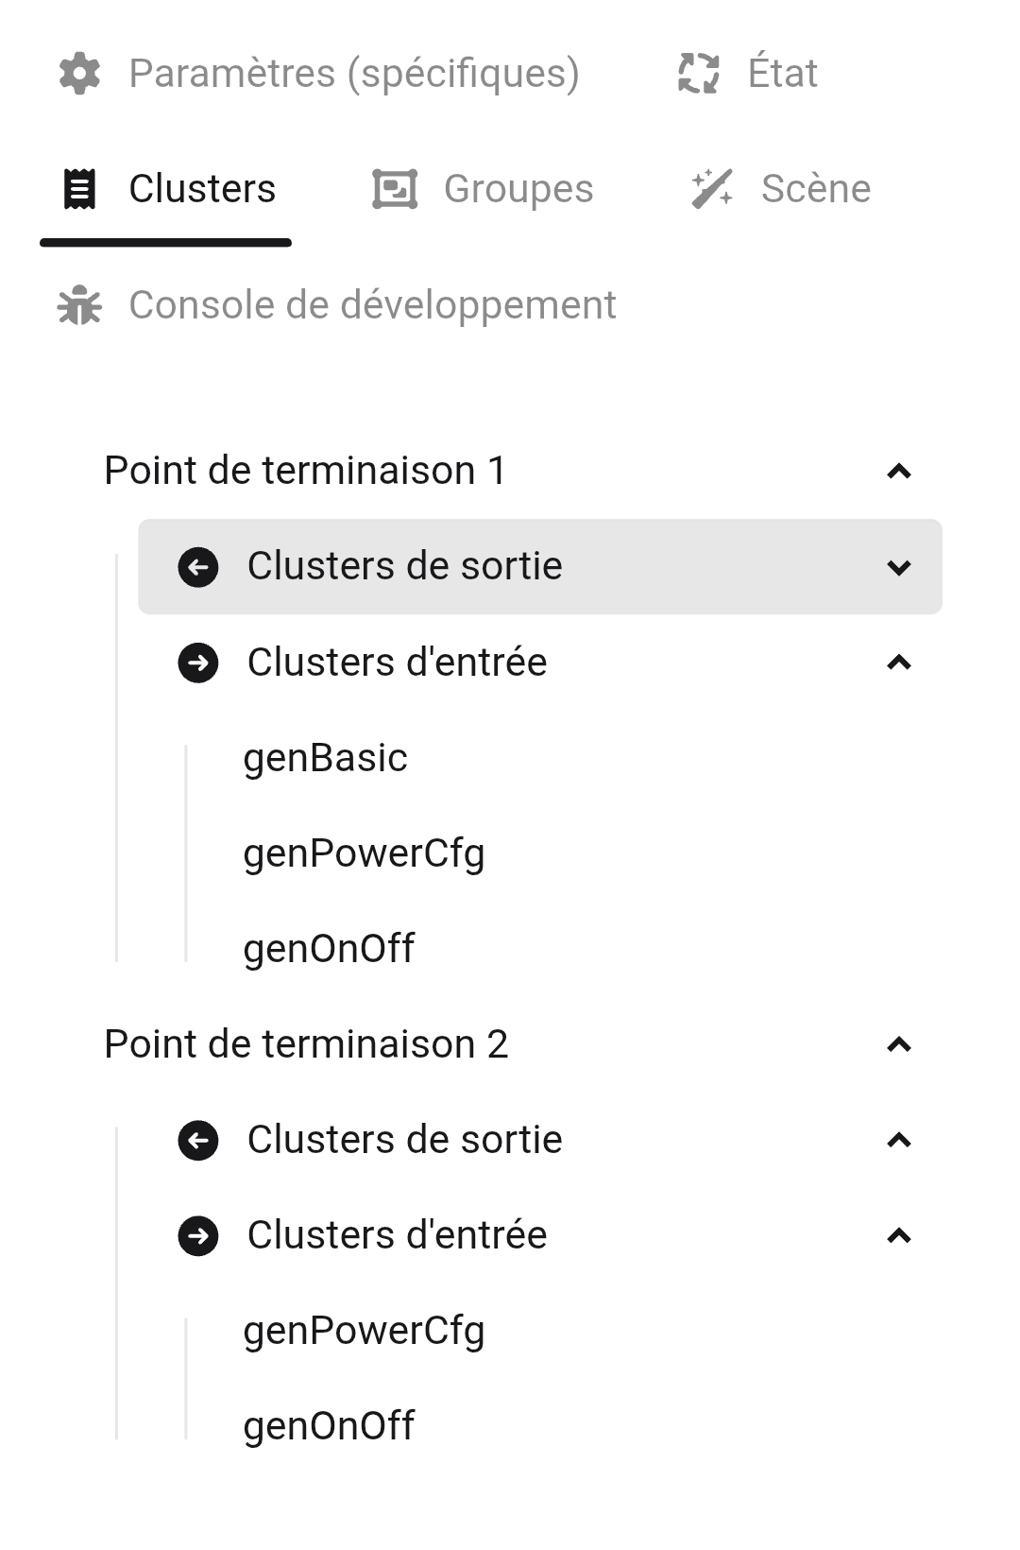Click left-arrow icon of endpoint 1 Clusters de sortie

tap(198, 567)
